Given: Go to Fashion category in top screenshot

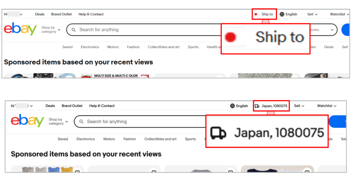Looking at the screenshot, I should point(133,47).
